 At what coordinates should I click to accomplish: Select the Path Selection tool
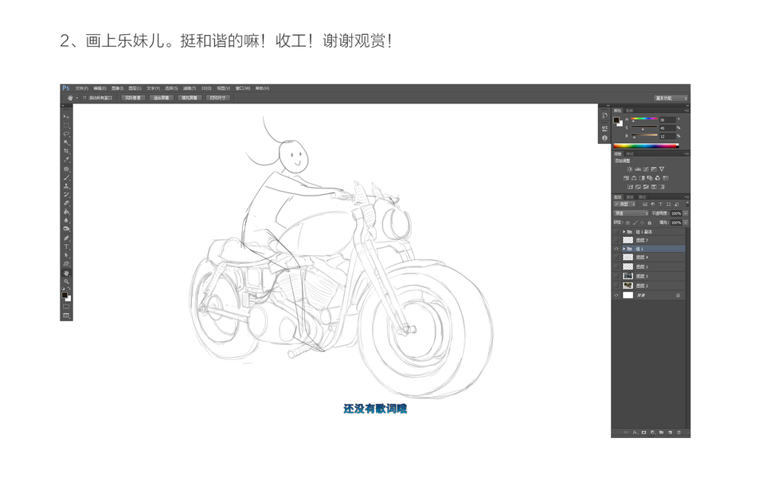click(x=66, y=255)
